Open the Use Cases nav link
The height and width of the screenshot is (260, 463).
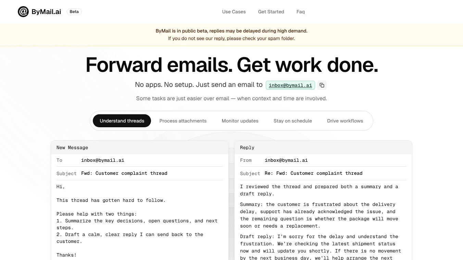[234, 12]
